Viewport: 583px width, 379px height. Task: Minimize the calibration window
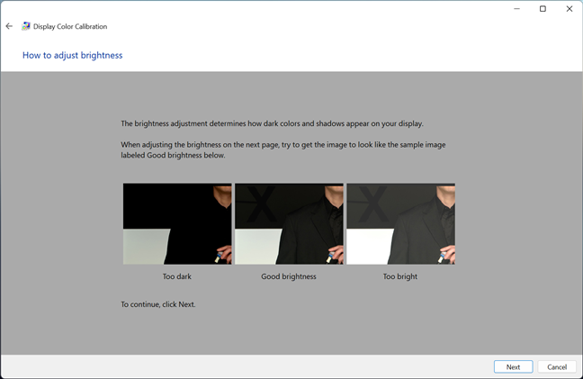516,9
